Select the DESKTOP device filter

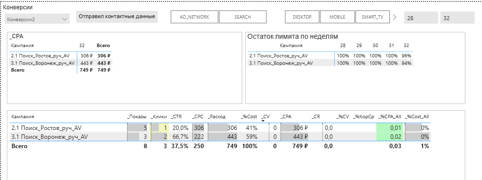(x=302, y=17)
